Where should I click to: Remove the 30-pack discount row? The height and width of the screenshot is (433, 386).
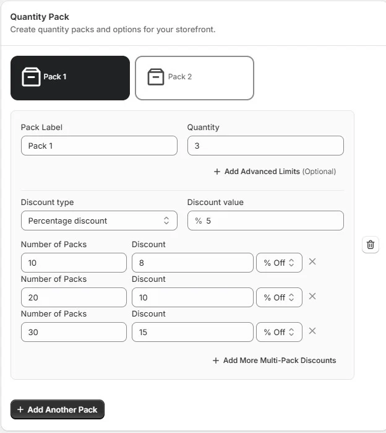(312, 331)
